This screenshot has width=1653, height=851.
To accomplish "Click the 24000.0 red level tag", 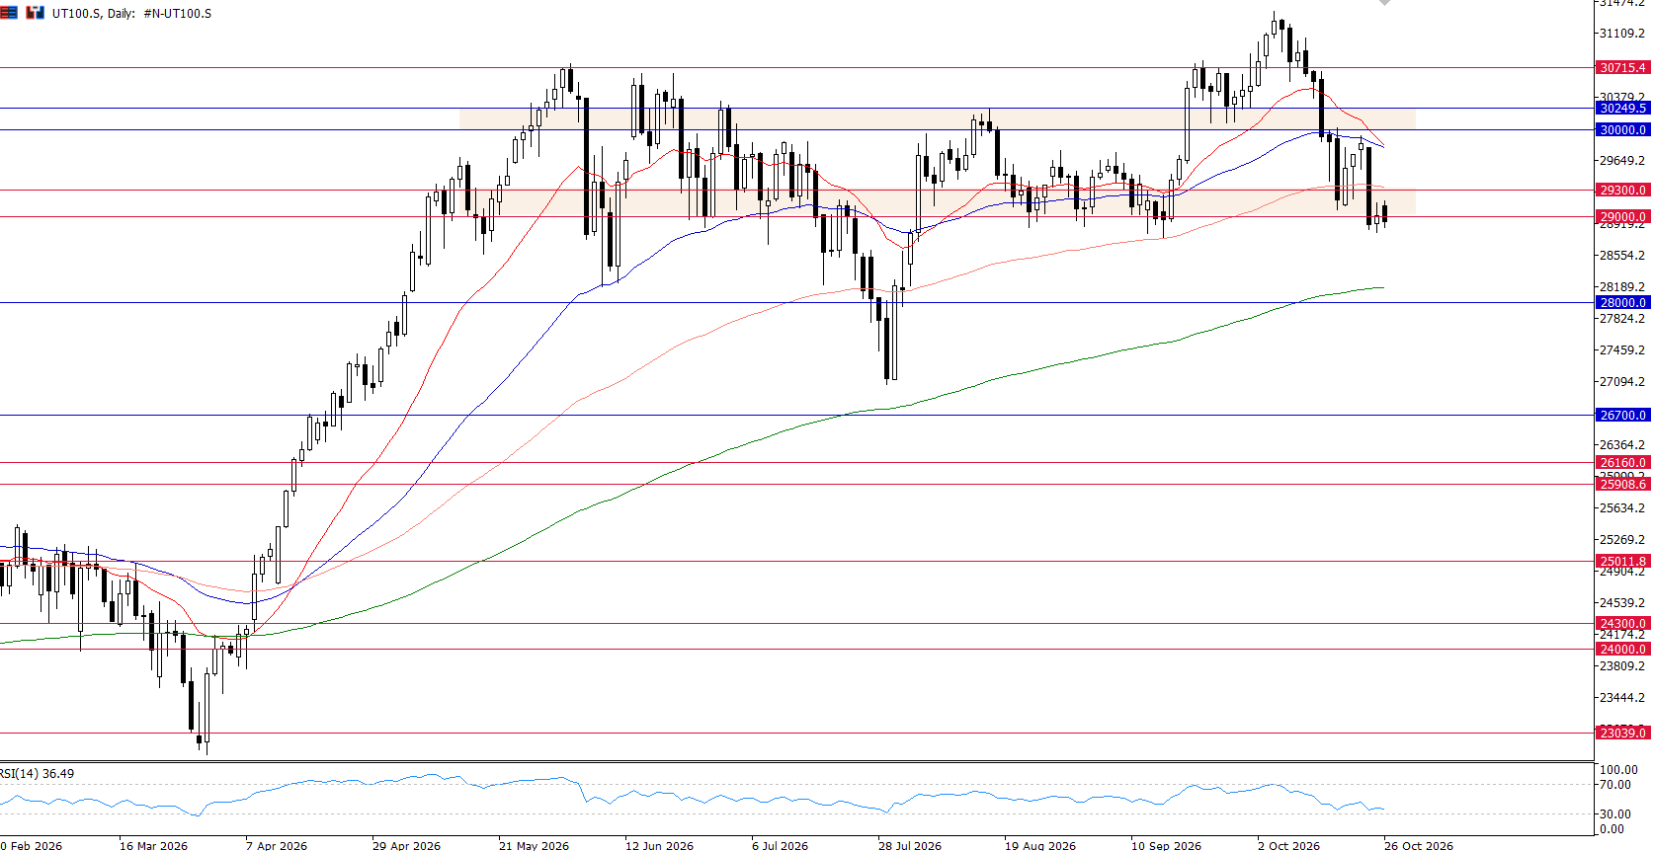I will pos(1622,650).
